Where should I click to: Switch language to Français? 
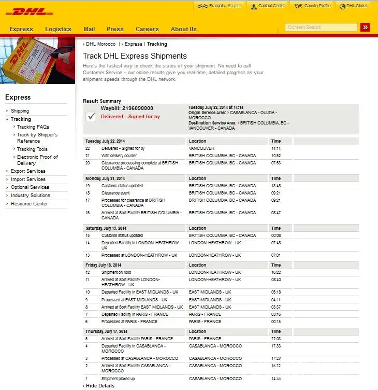pos(217,6)
